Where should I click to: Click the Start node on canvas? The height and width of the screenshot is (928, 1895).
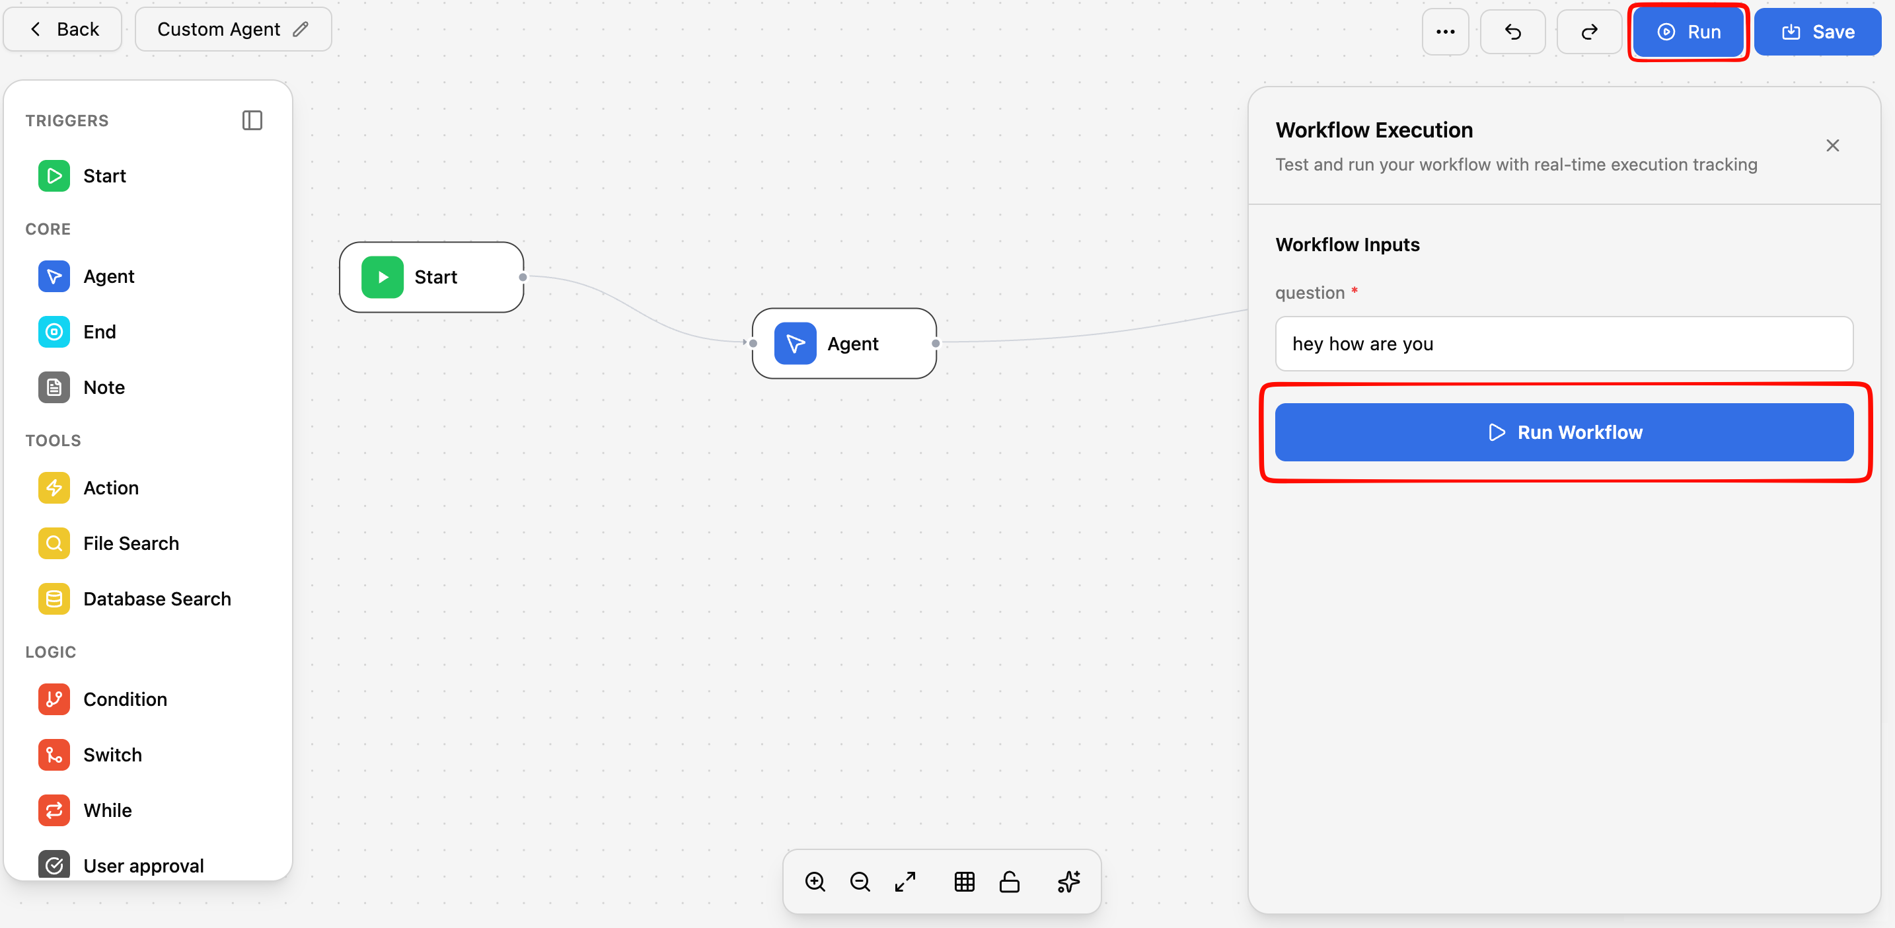click(432, 278)
